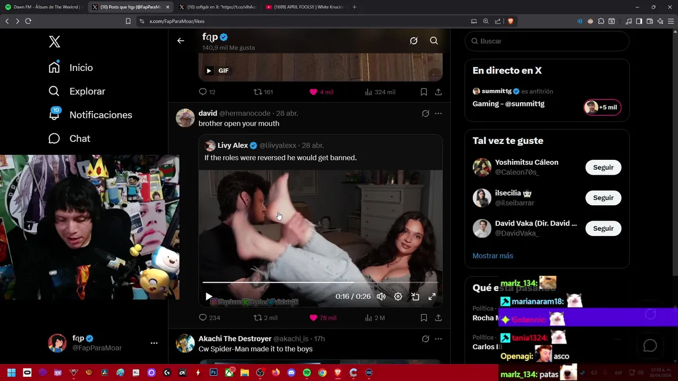The width and height of the screenshot is (678, 381).
Task: Open video settings gear
Action: (x=398, y=297)
